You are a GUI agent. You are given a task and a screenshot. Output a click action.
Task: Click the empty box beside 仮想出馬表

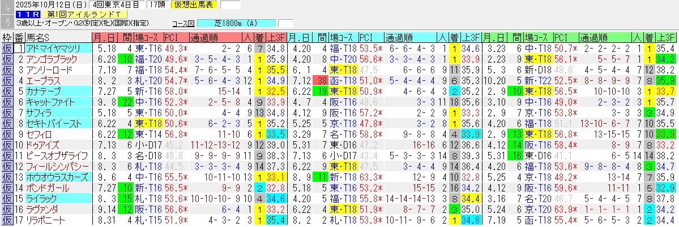point(230,5)
